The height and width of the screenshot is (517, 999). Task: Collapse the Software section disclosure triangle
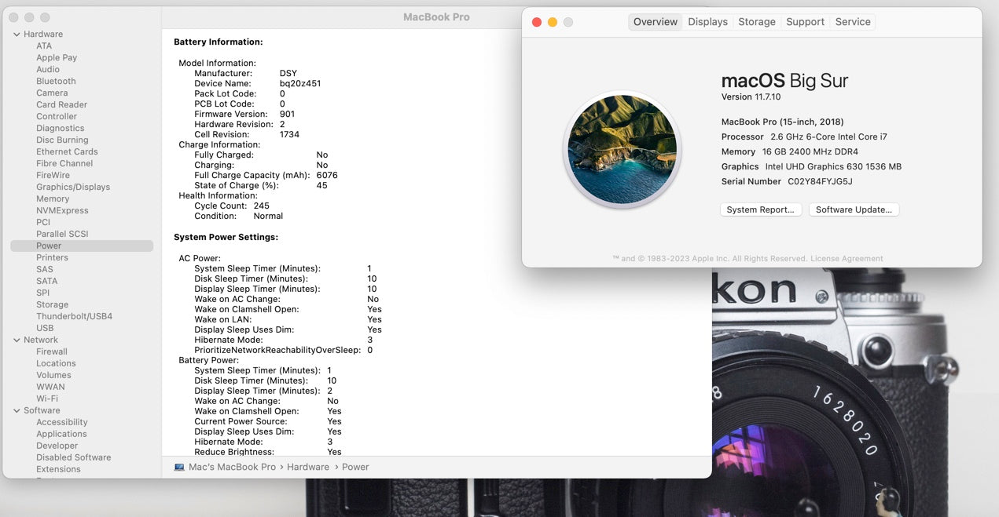pyautogui.click(x=17, y=411)
